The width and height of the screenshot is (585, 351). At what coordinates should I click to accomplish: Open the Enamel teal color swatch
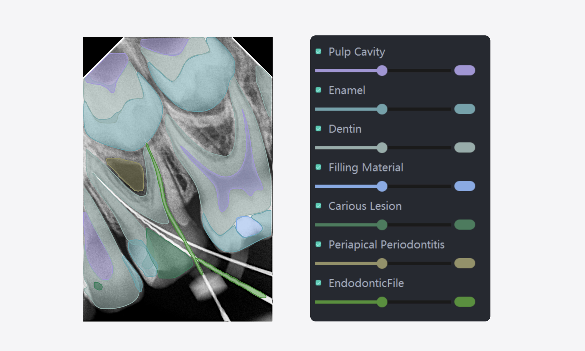pos(464,109)
